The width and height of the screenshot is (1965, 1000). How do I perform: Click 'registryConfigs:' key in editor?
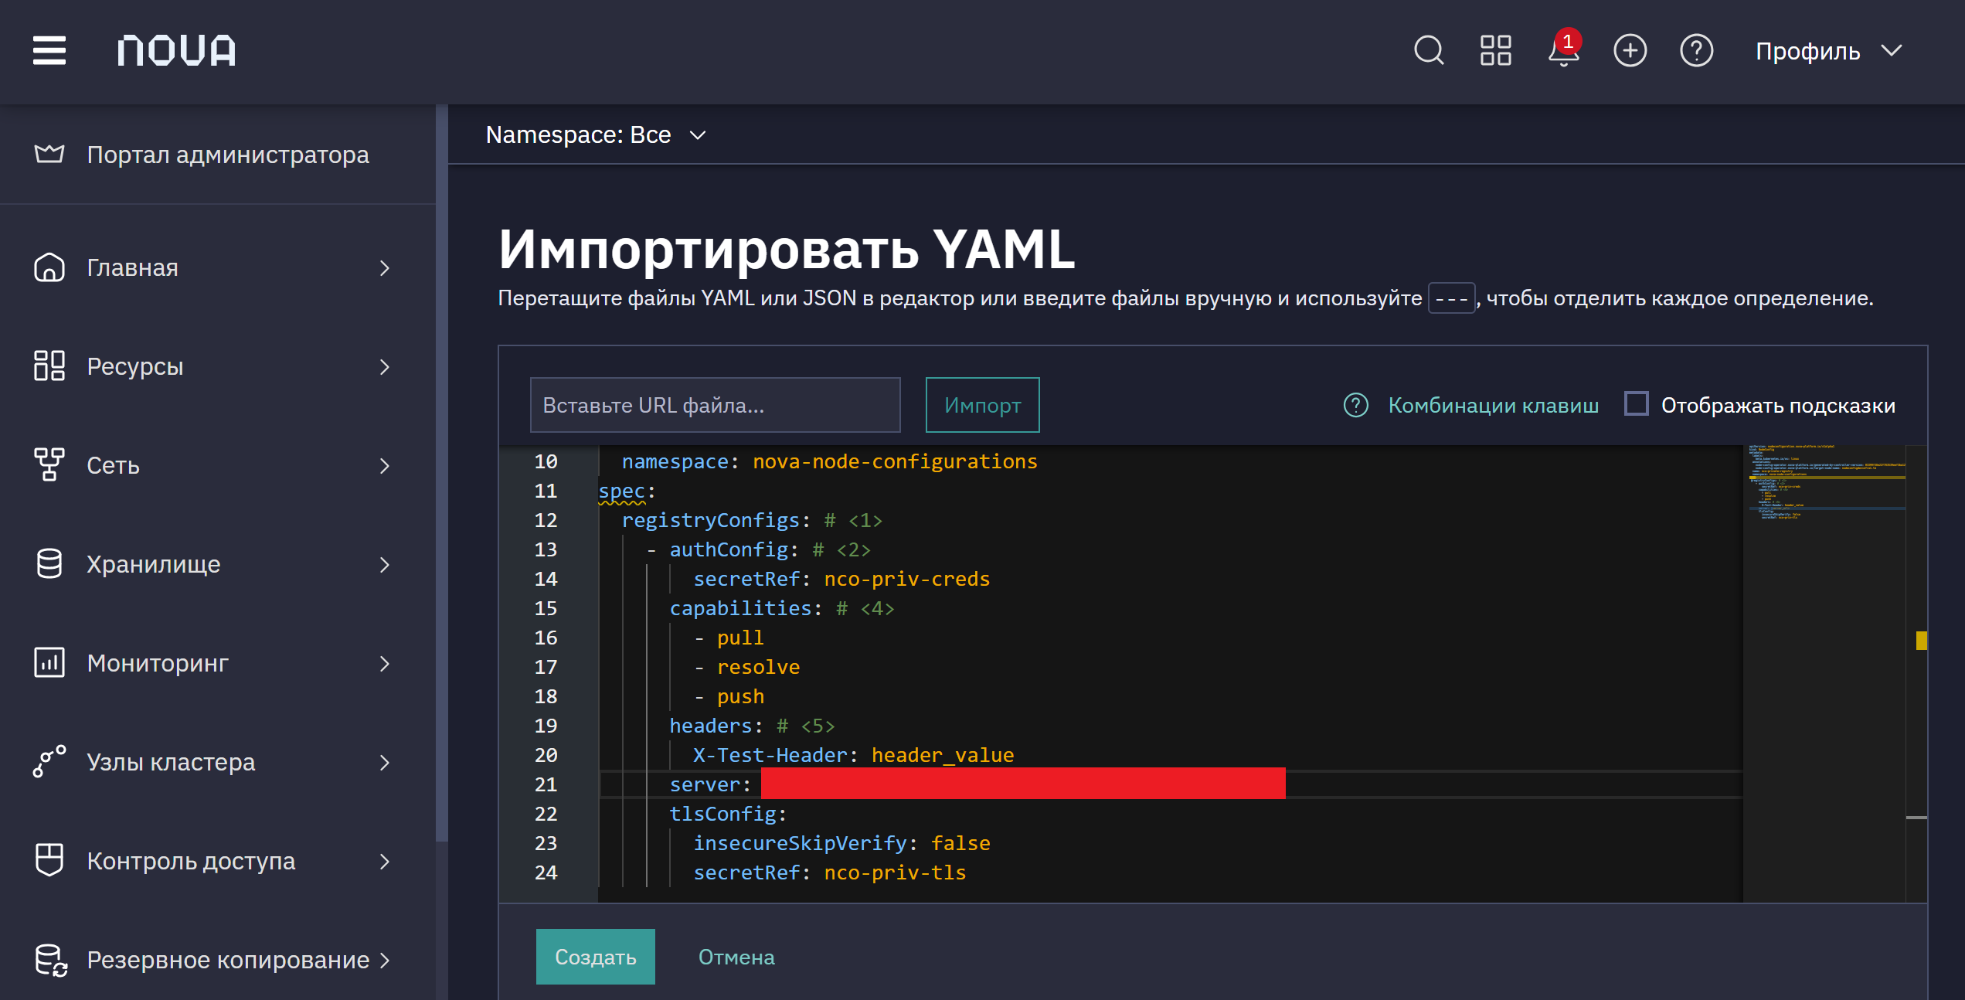716,520
